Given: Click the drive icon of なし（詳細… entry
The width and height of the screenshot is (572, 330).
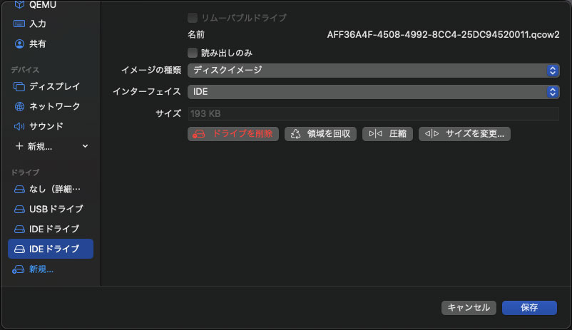Looking at the screenshot, I should tap(19, 190).
